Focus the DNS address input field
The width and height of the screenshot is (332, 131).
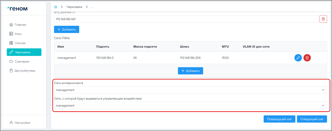(x=186, y=19)
